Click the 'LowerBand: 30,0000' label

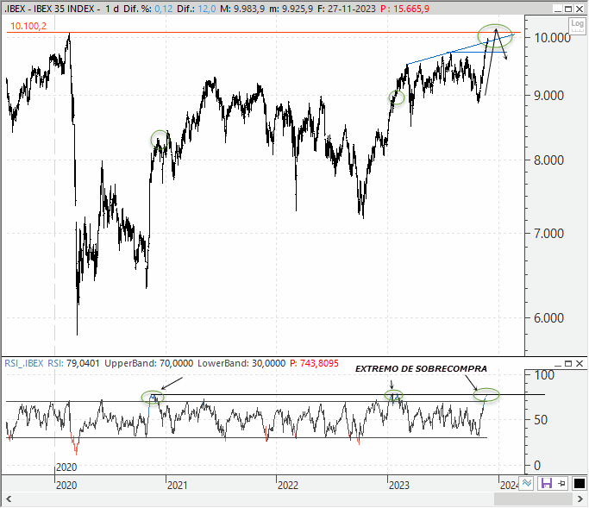point(241,363)
